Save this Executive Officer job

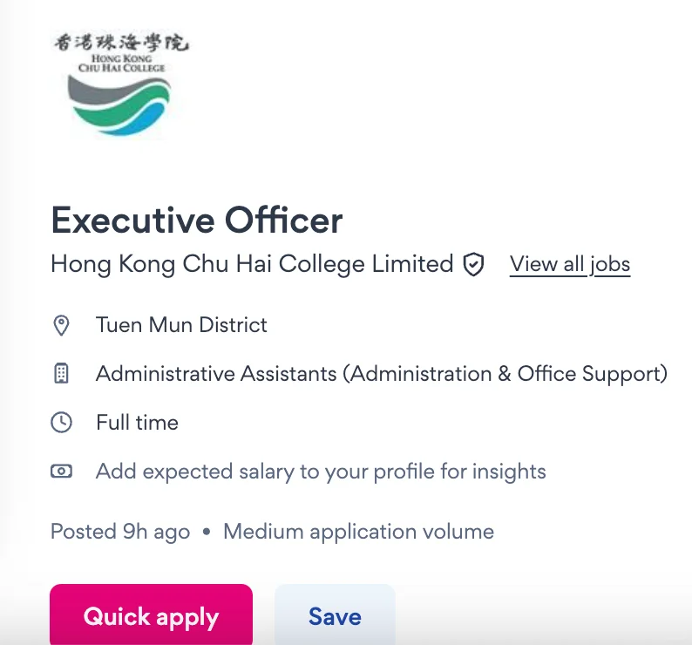[335, 616]
